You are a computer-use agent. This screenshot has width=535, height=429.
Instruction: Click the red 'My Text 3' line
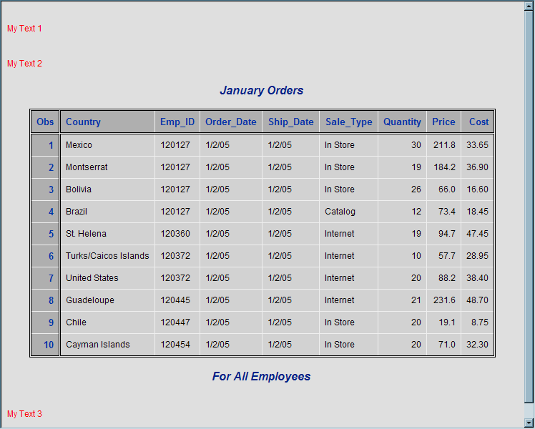24,414
